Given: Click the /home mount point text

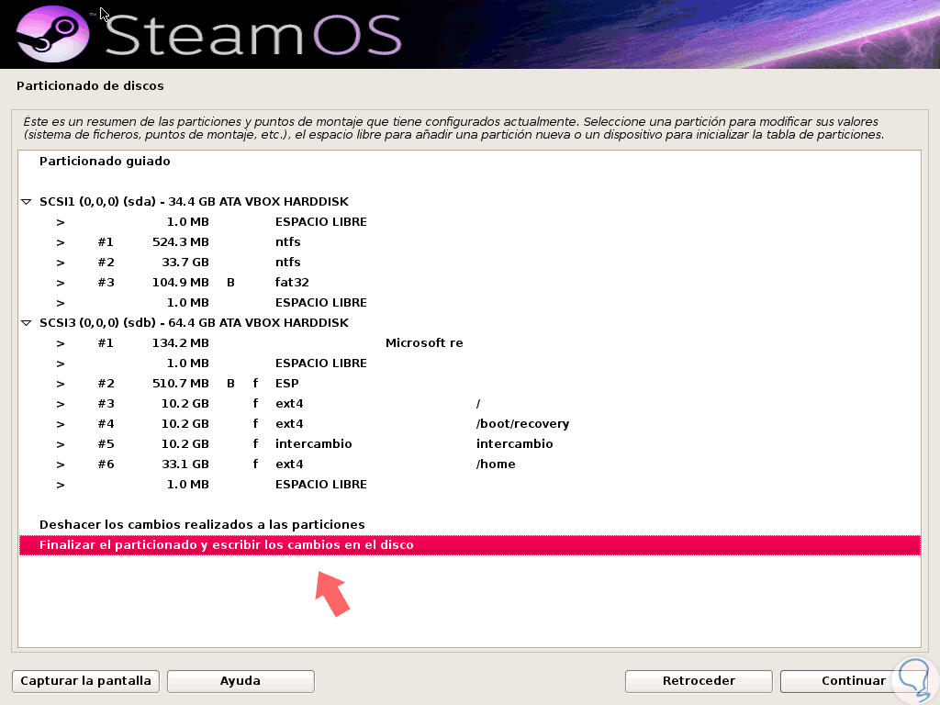Looking at the screenshot, I should tap(496, 464).
